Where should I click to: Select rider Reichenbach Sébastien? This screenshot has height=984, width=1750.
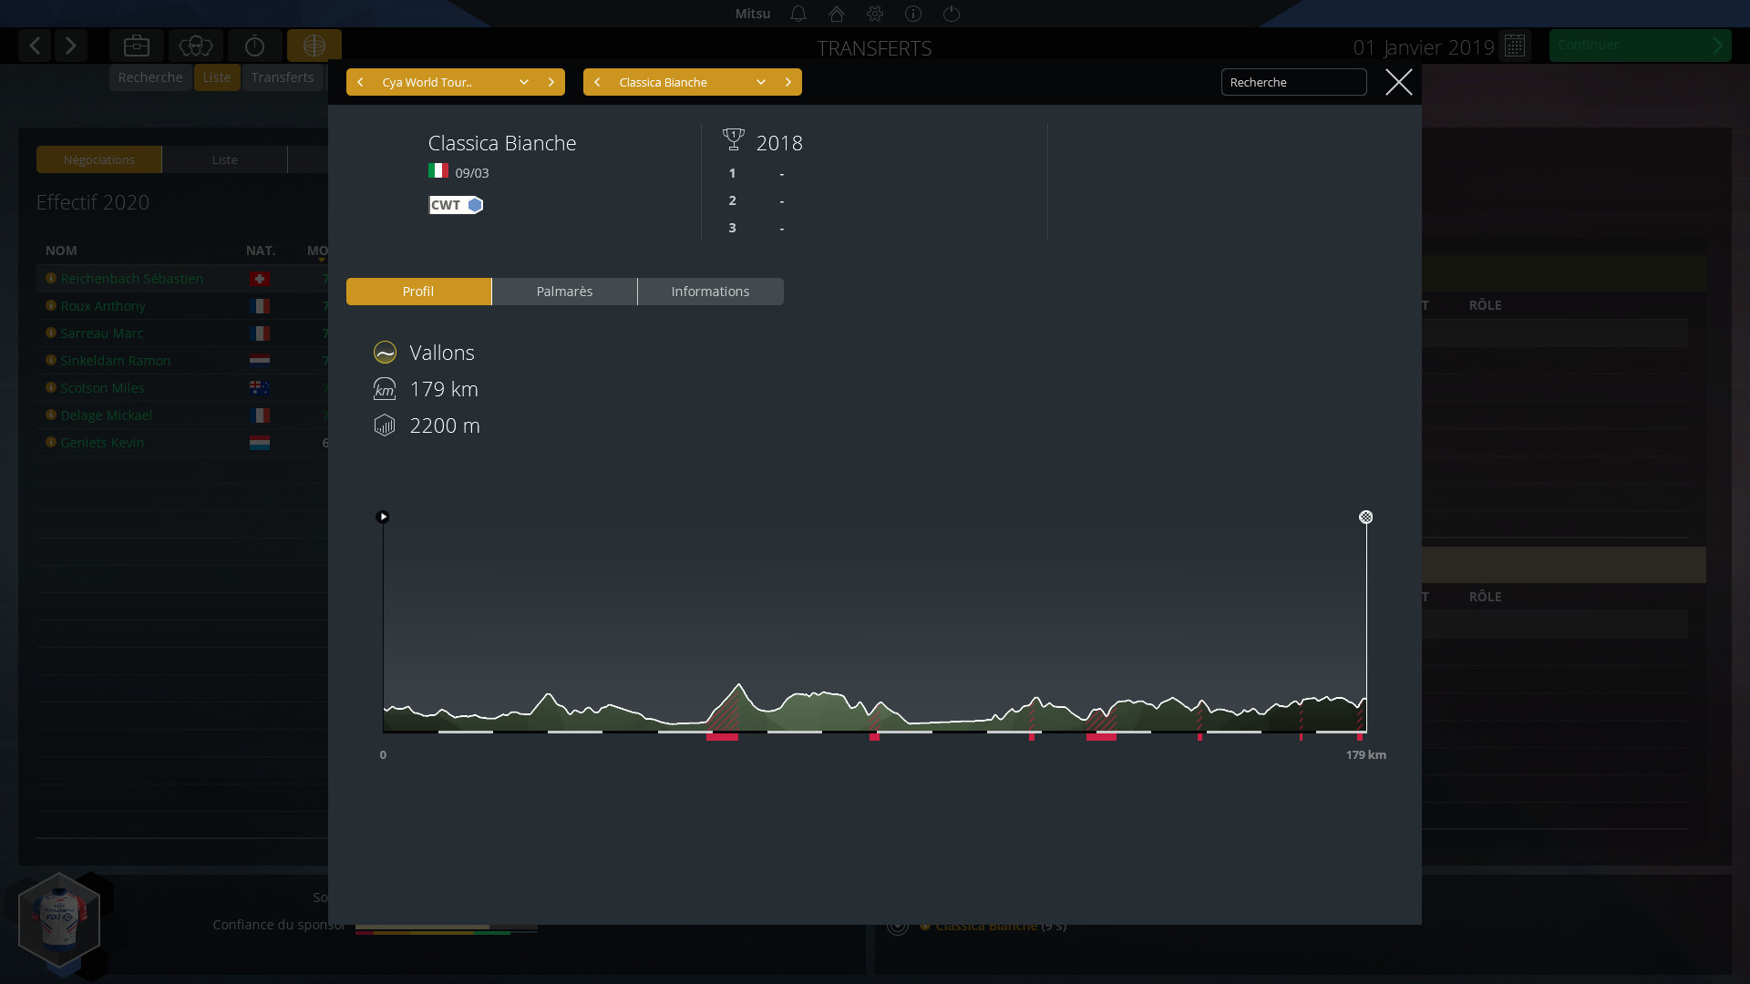(131, 279)
